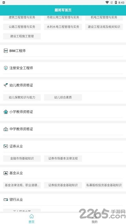This screenshot has height=224, width=126.
Task: Select 建设工程施工管理 subject
Action: pos(22,36)
